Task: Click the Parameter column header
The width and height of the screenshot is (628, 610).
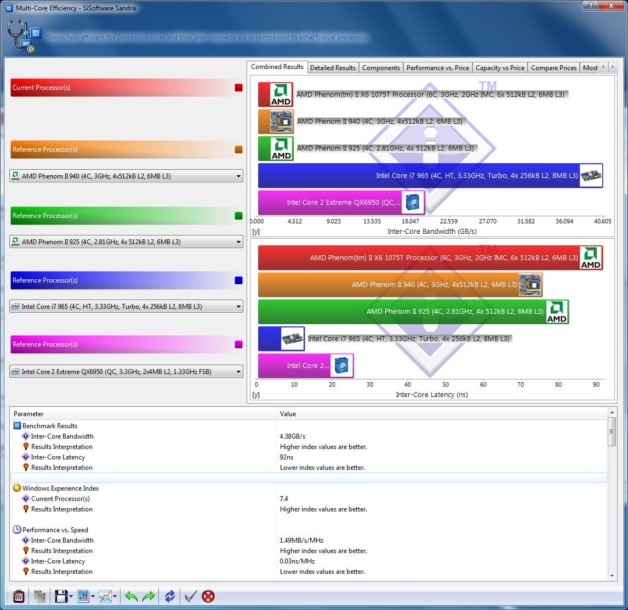Action: (x=144, y=414)
